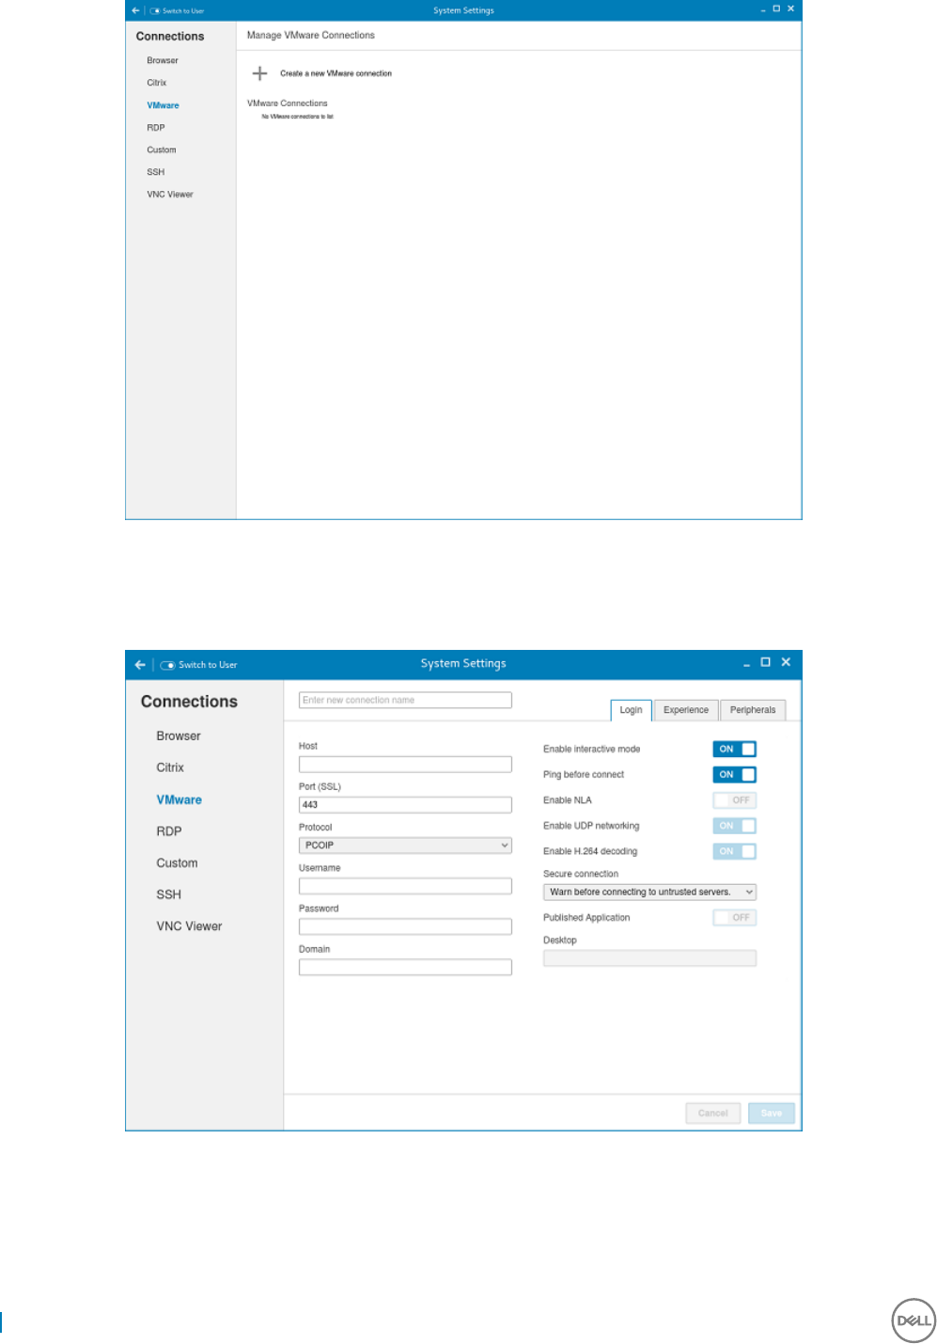This screenshot has height=1344, width=937.
Task: Turn off Ping before connect switch
Action: click(735, 775)
